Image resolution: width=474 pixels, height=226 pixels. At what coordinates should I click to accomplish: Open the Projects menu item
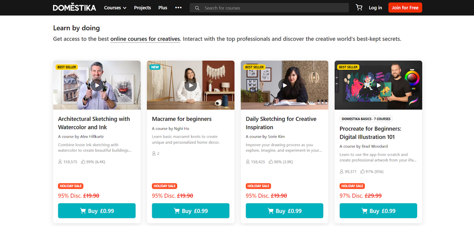pos(142,8)
